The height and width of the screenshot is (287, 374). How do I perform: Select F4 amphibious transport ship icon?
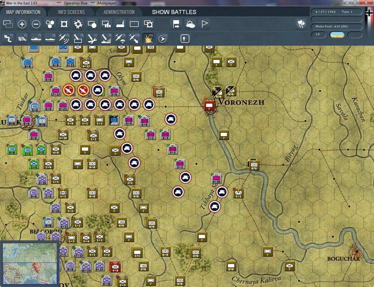pos(50,38)
